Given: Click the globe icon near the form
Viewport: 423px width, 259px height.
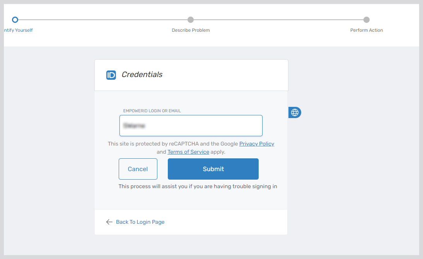Looking at the screenshot, I should coord(295,112).
